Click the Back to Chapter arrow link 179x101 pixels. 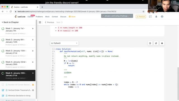[x=10, y=22]
